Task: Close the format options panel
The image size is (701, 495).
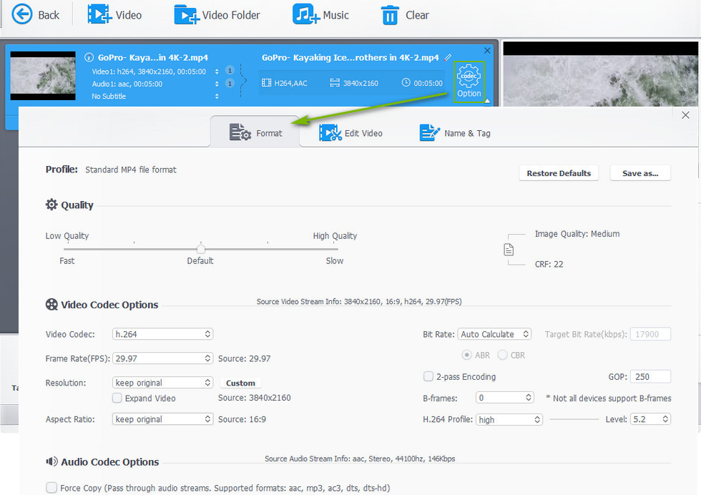Action: pyautogui.click(x=685, y=115)
